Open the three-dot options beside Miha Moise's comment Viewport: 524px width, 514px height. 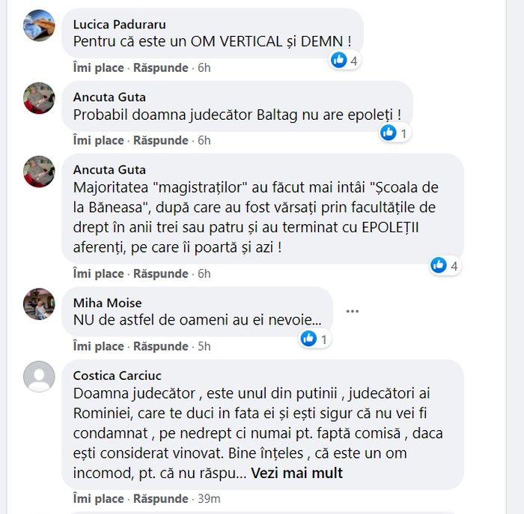pyautogui.click(x=353, y=312)
